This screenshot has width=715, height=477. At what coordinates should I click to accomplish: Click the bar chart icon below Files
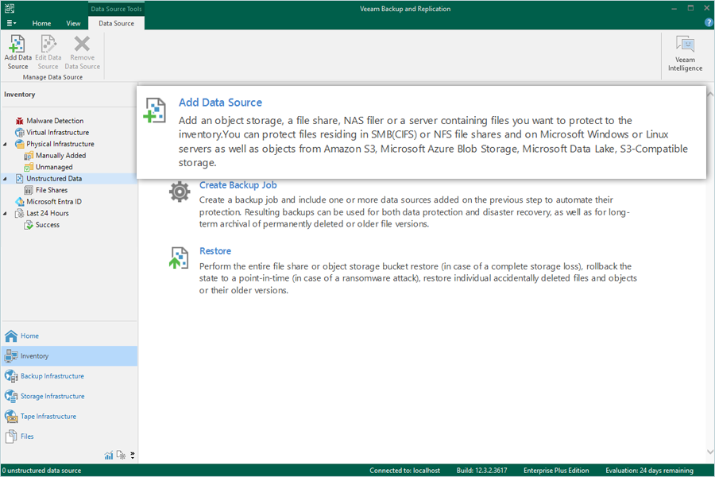[109, 455]
